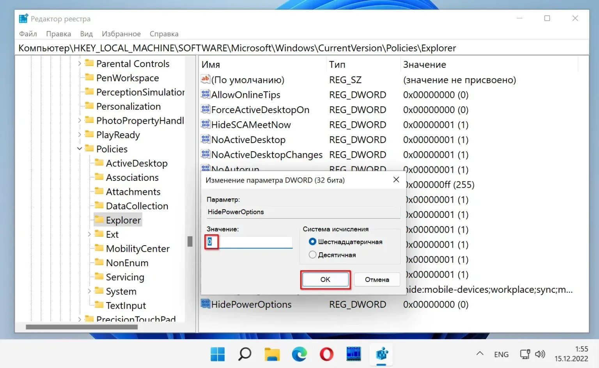Open the Вид menu
This screenshot has height=368, width=599.
tap(87, 34)
